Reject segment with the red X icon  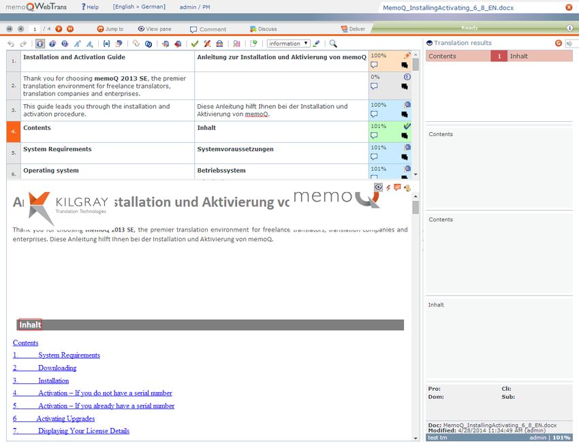point(207,44)
